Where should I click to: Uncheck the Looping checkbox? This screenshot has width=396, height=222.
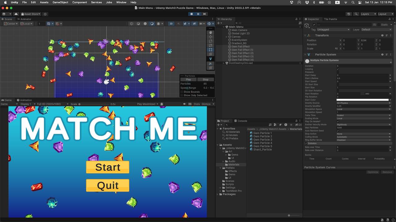tap(338, 69)
